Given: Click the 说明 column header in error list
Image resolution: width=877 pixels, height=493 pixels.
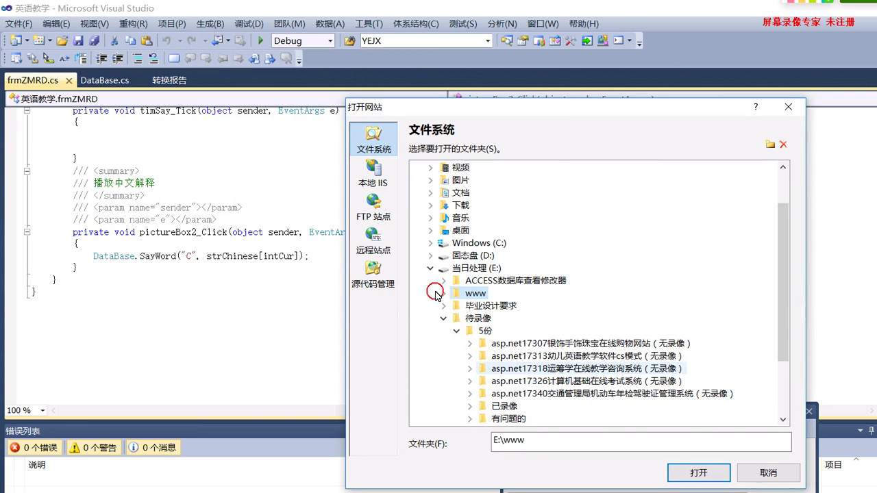Looking at the screenshot, I should click(37, 465).
